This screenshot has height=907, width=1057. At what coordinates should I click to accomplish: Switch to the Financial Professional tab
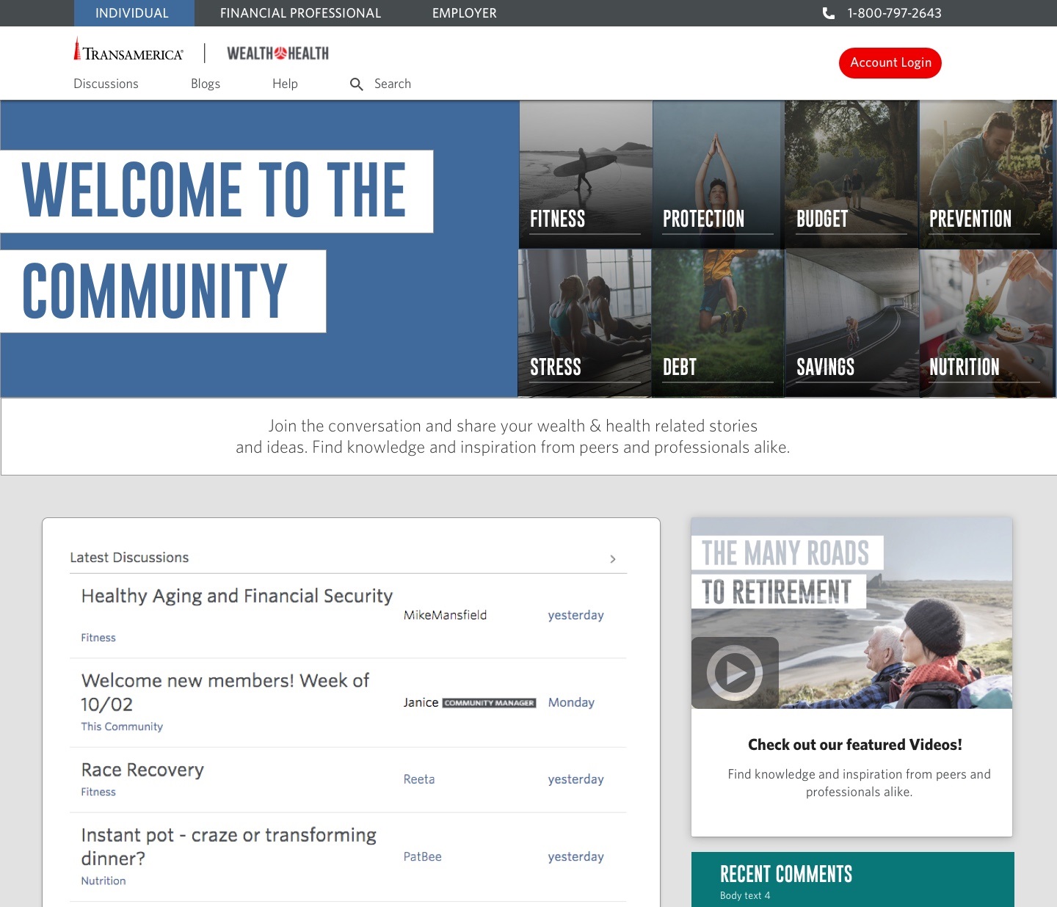pos(300,13)
